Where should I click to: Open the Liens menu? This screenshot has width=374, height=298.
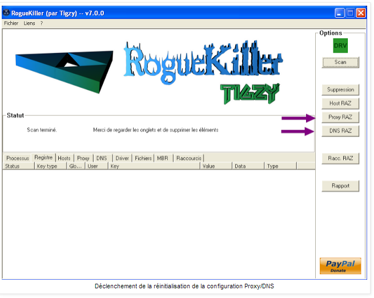coord(29,23)
